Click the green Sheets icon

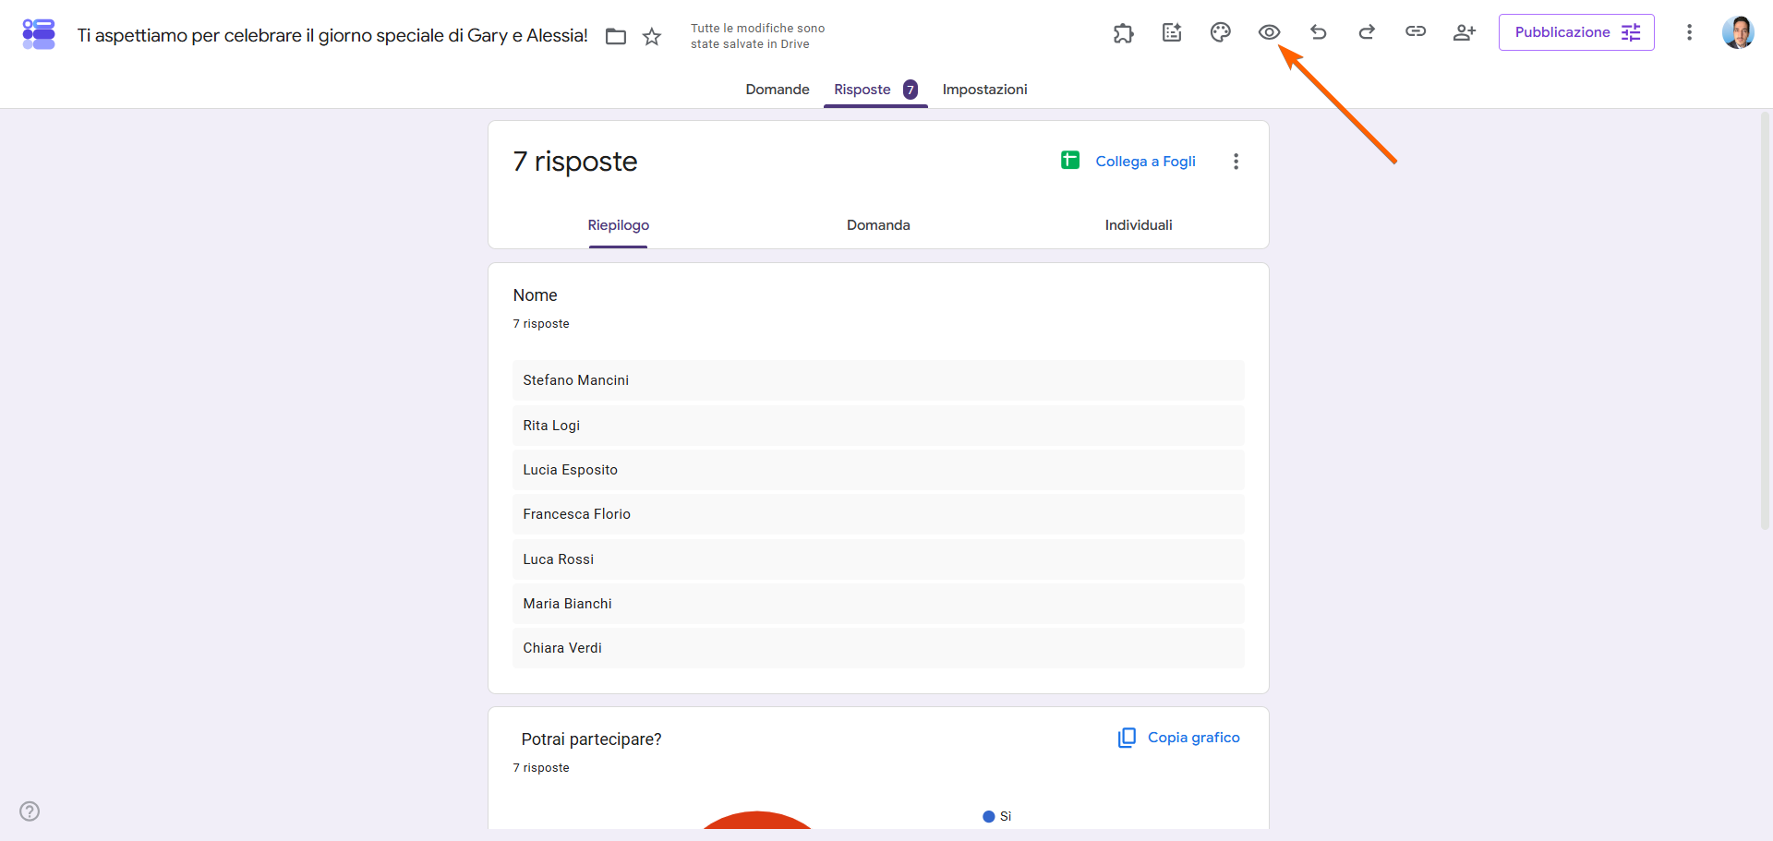click(1070, 161)
